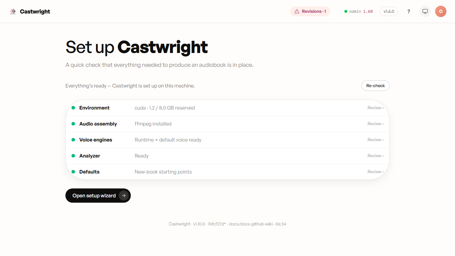Open the help question mark icon

(409, 11)
